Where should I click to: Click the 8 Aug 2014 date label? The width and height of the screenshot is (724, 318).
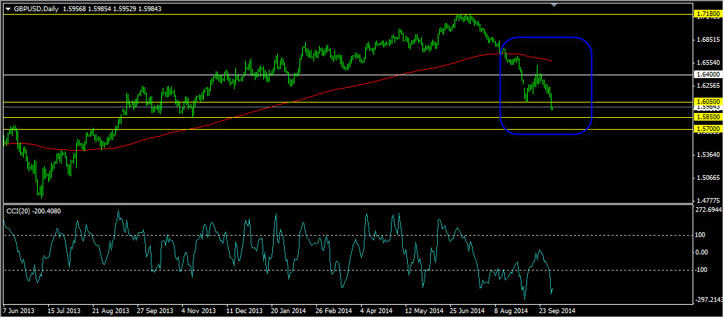point(511,310)
